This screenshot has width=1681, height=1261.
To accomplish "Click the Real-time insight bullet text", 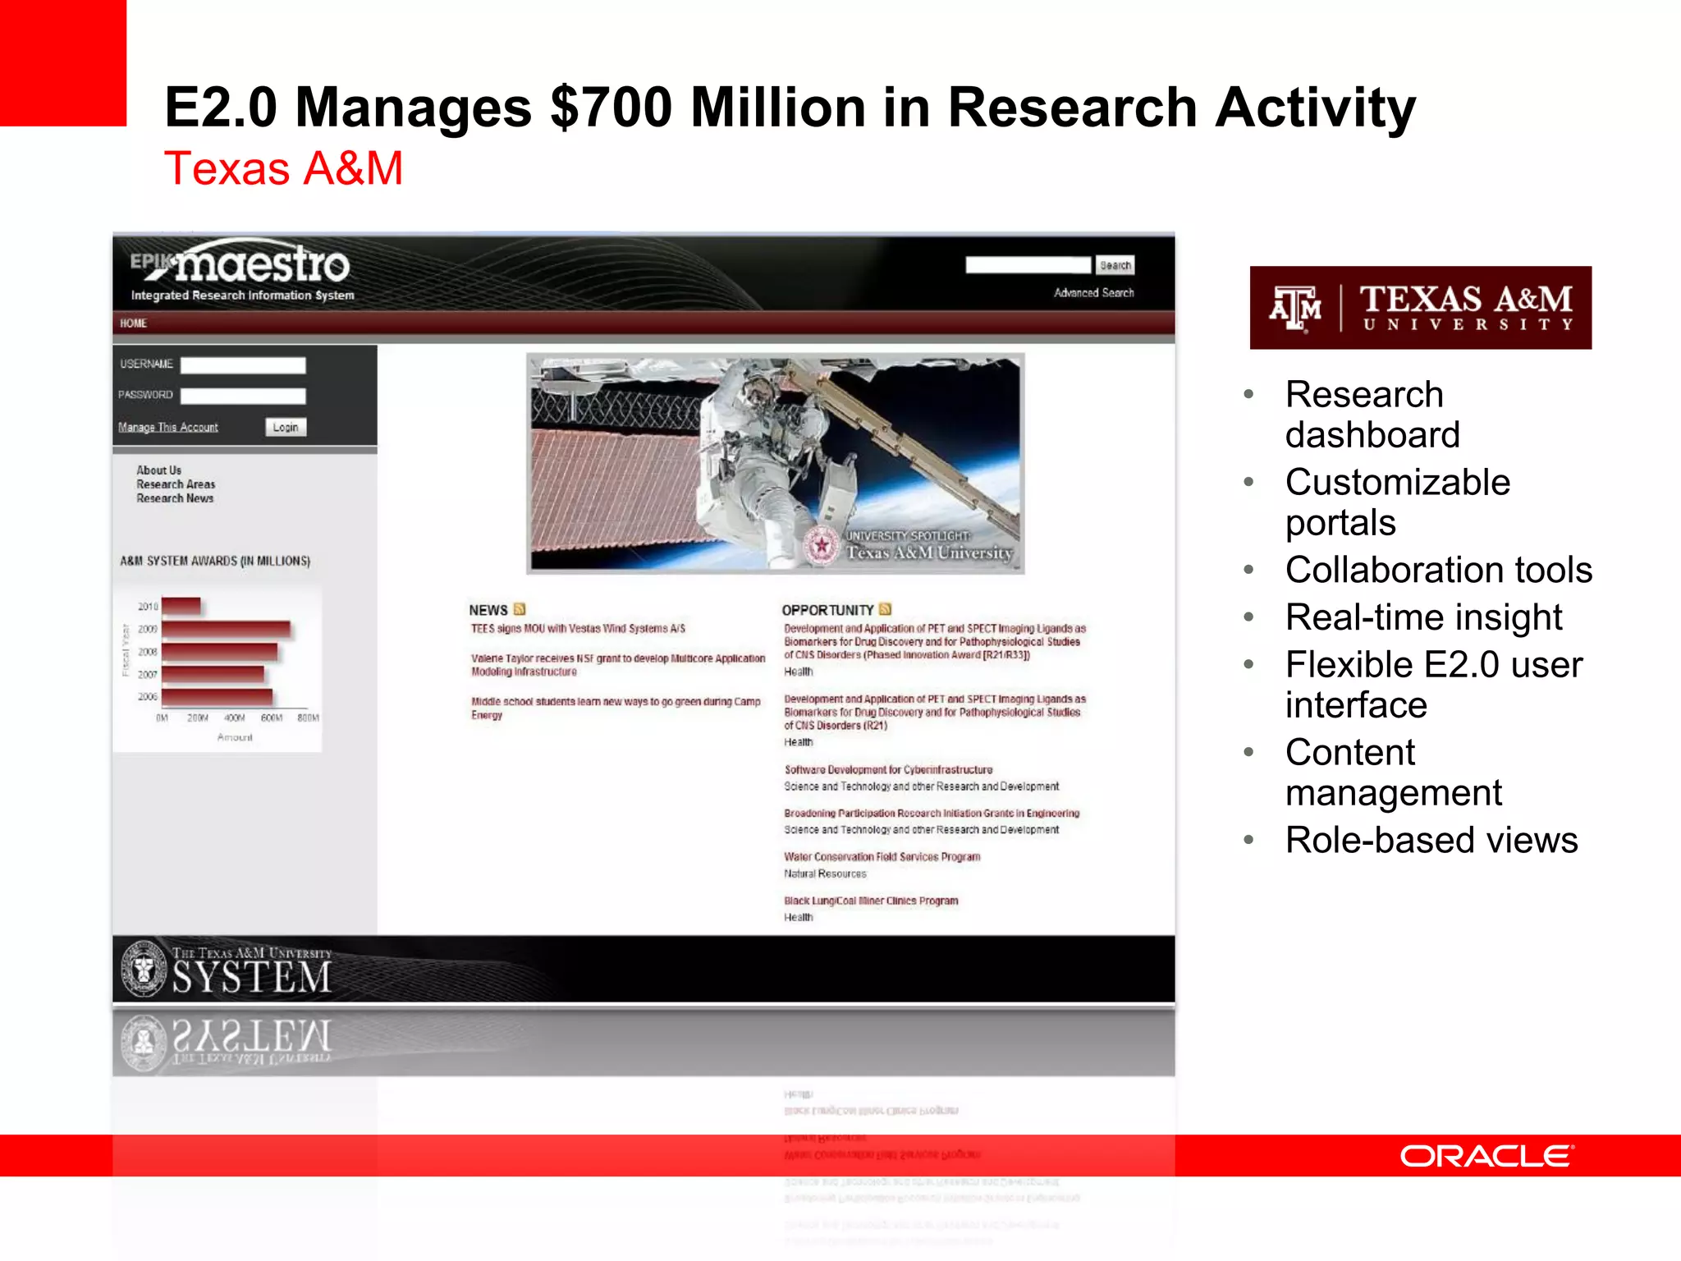I will pos(1424,617).
